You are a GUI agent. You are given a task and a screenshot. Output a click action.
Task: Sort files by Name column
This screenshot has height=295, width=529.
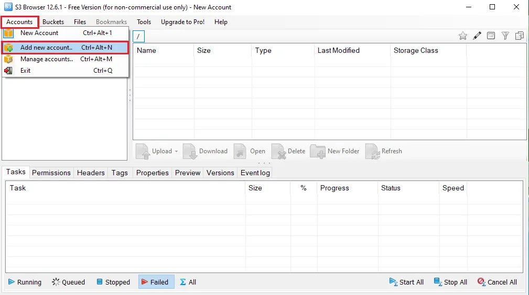click(x=164, y=51)
